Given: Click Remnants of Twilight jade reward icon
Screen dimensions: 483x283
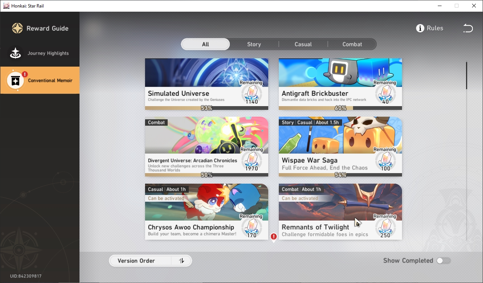Looking at the screenshot, I should click(x=385, y=227).
